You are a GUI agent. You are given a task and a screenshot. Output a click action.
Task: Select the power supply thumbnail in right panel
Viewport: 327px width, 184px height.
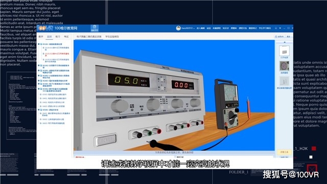(x=284, y=51)
